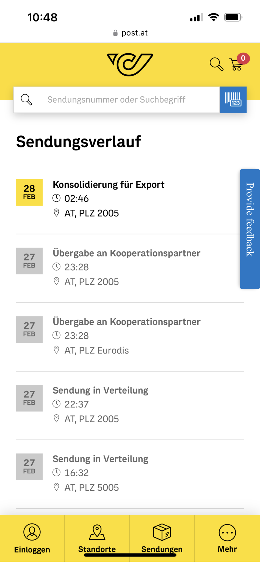Select the Konsolidierung für Export entry
Image resolution: width=260 pixels, height=562 pixels.
click(x=109, y=185)
